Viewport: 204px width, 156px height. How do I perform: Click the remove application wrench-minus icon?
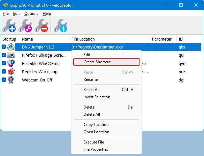point(41,26)
